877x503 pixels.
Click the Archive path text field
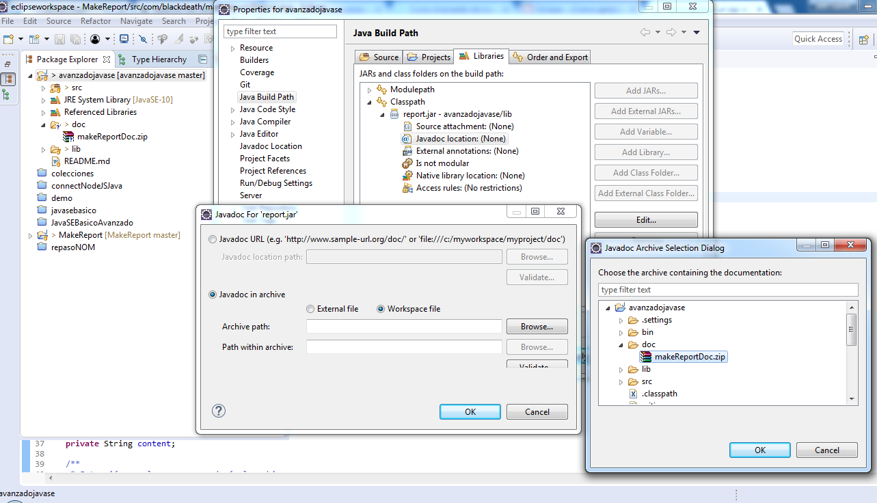(x=404, y=327)
